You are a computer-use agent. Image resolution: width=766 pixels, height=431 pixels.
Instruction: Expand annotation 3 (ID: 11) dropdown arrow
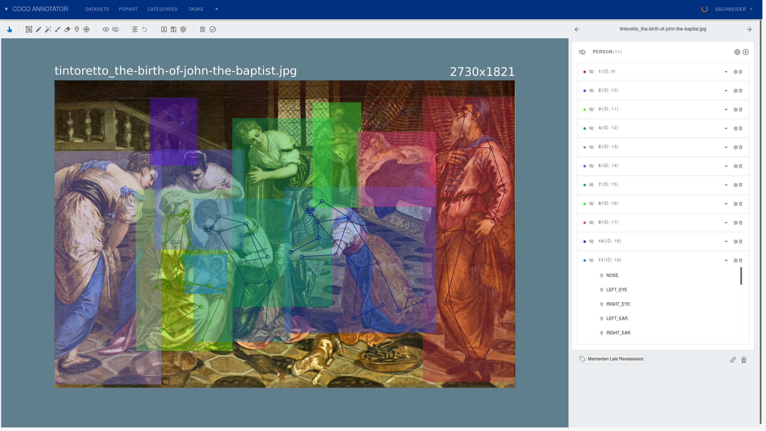[x=726, y=110]
